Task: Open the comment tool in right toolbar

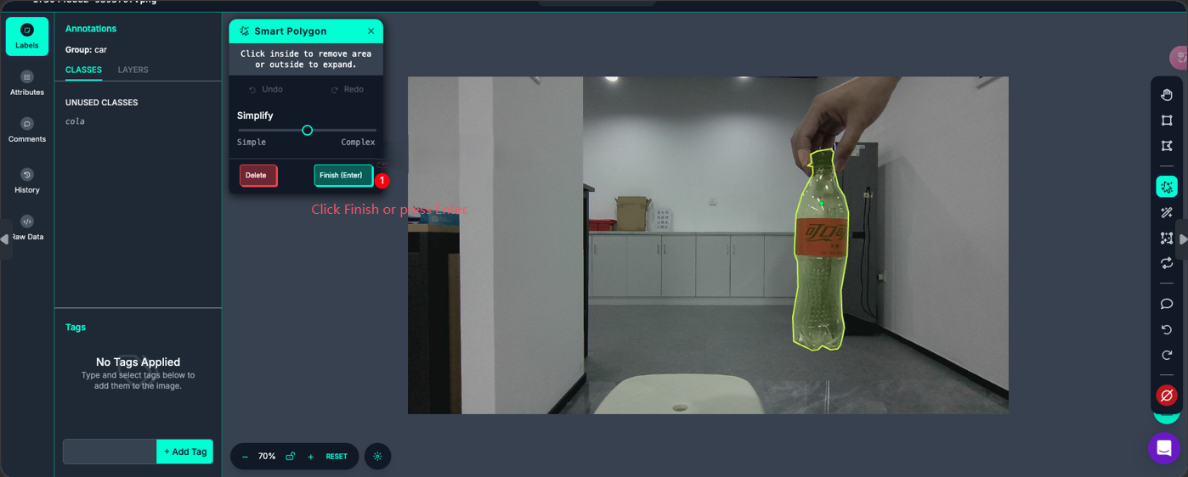Action: coord(1167,304)
